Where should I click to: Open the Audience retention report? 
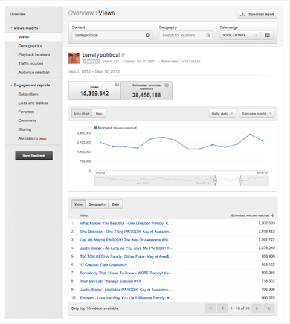coord(34,73)
